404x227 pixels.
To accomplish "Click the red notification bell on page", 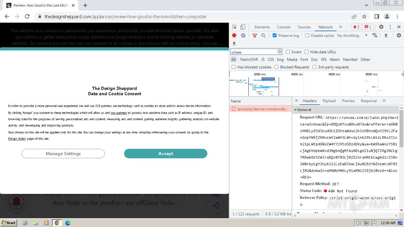I will [x=16, y=202].
